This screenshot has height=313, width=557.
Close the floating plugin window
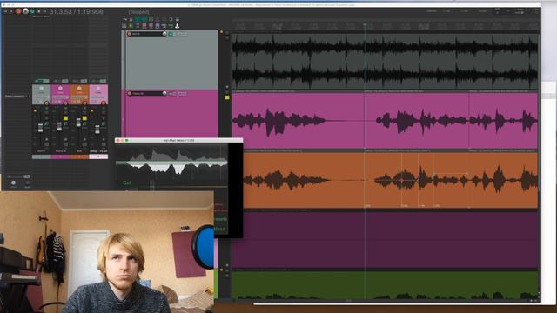(118, 141)
